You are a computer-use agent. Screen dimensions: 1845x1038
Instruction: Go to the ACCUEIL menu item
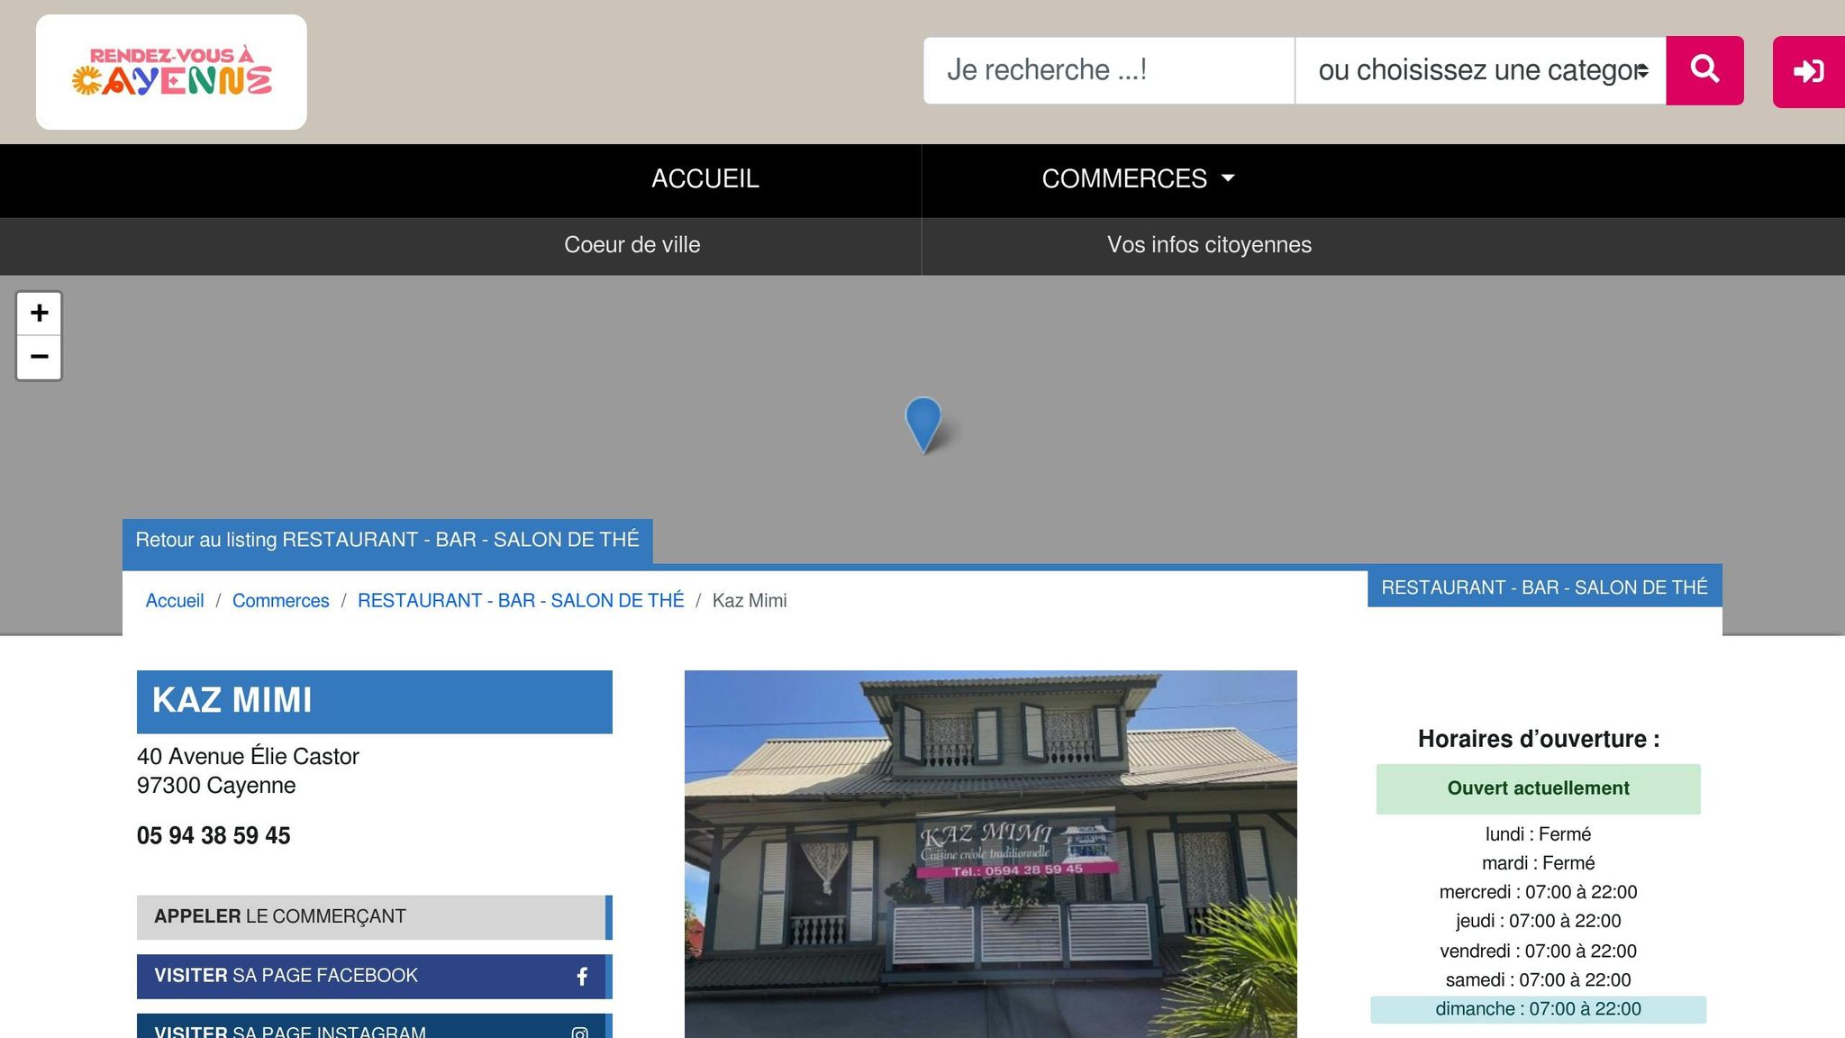click(704, 179)
